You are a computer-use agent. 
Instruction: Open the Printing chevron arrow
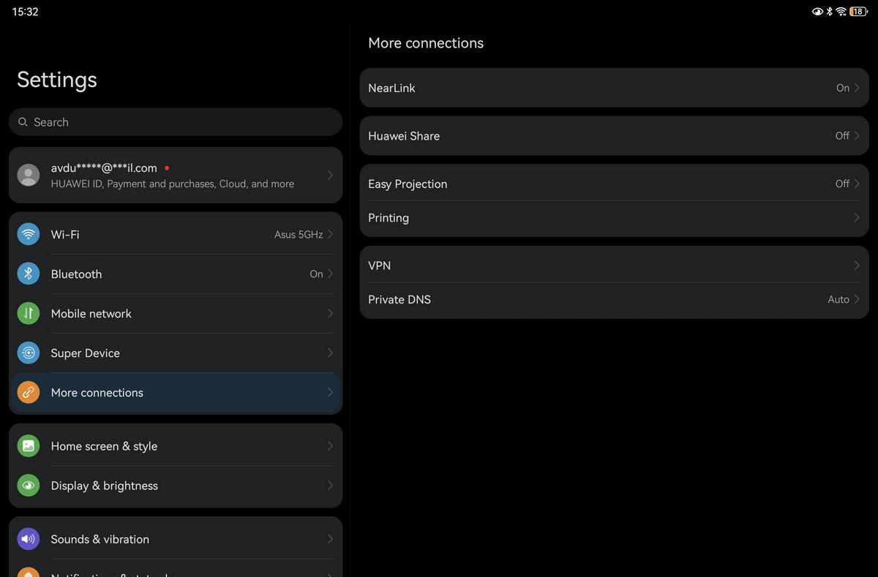click(x=857, y=218)
